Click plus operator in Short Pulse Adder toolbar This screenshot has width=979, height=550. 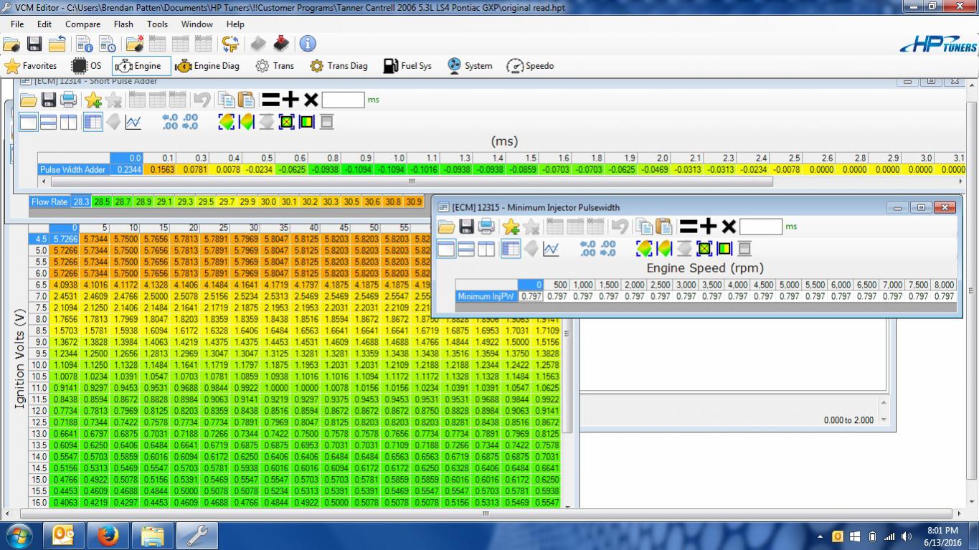coord(290,100)
